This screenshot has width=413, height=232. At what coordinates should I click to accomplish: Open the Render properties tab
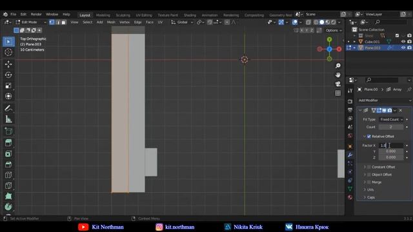point(350,101)
